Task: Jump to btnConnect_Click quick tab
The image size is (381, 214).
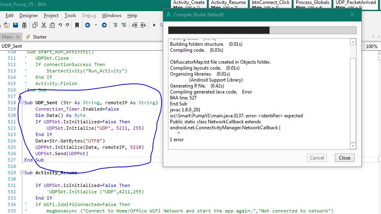Action: [x=271, y=4]
